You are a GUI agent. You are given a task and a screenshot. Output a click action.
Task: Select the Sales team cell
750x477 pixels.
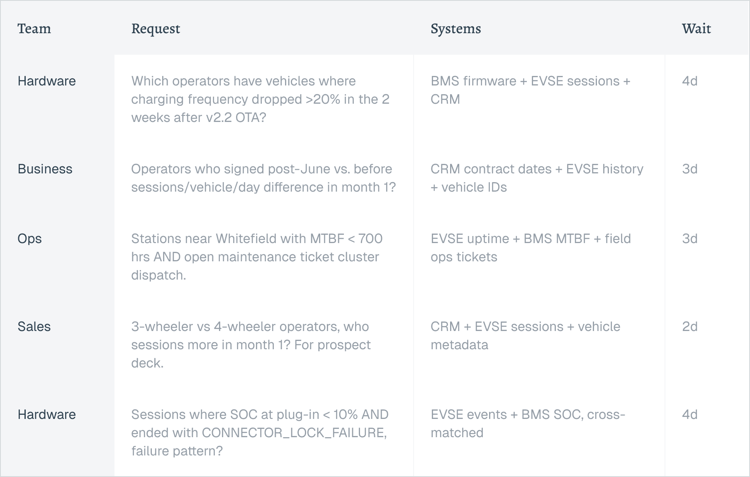tap(34, 326)
